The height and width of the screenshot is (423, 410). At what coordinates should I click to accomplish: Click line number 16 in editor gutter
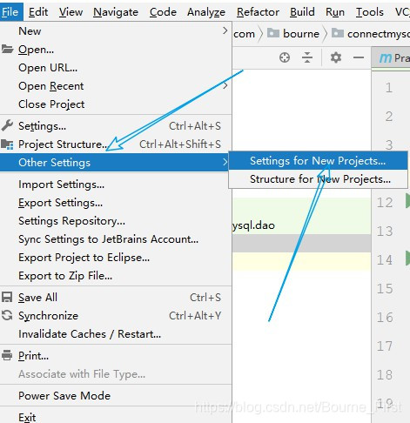pos(385,317)
